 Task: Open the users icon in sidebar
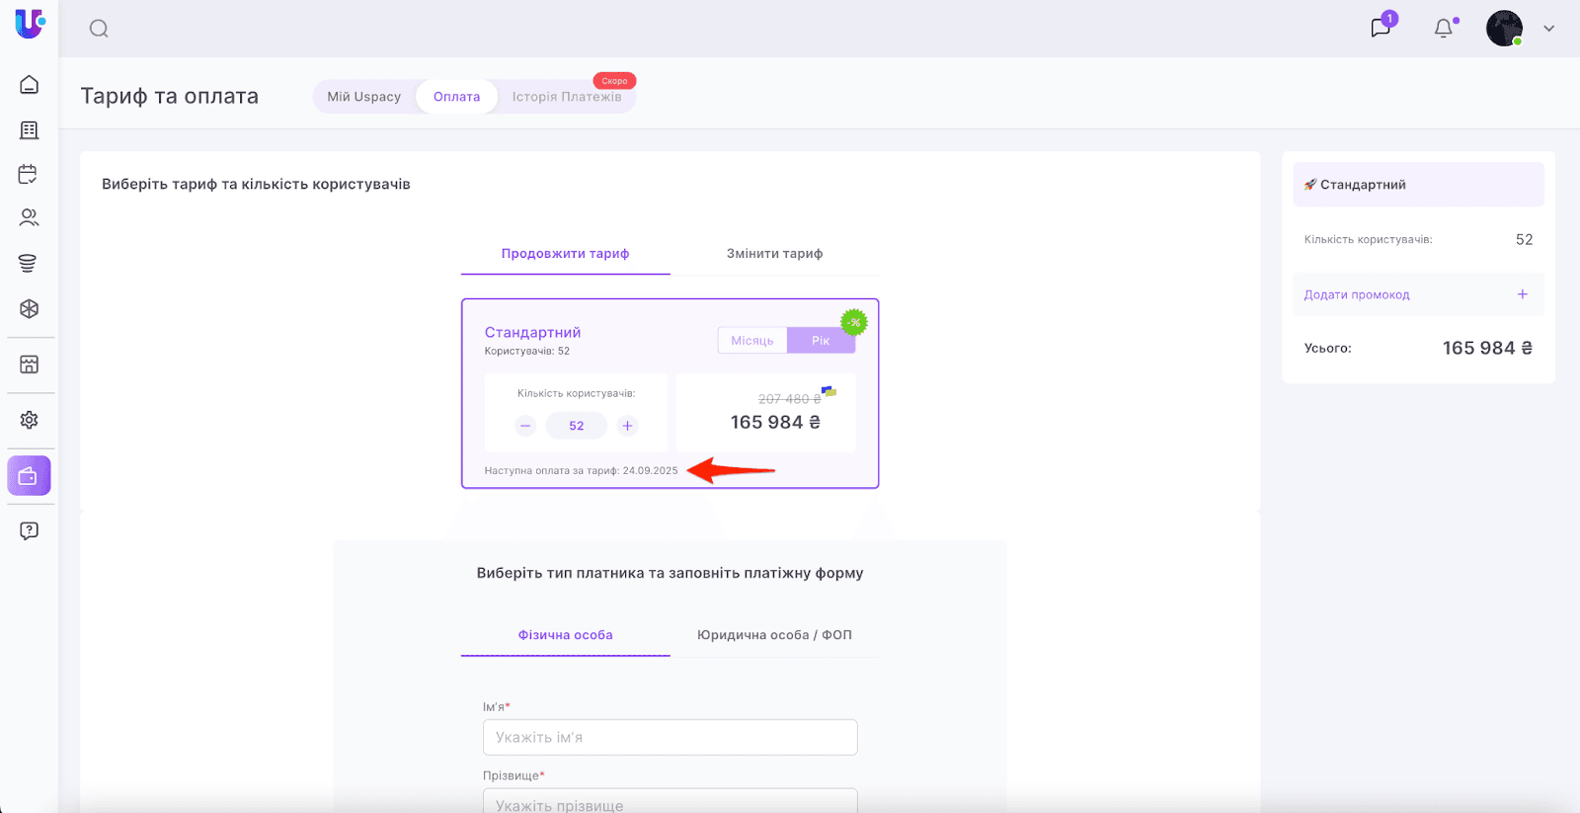tap(29, 218)
